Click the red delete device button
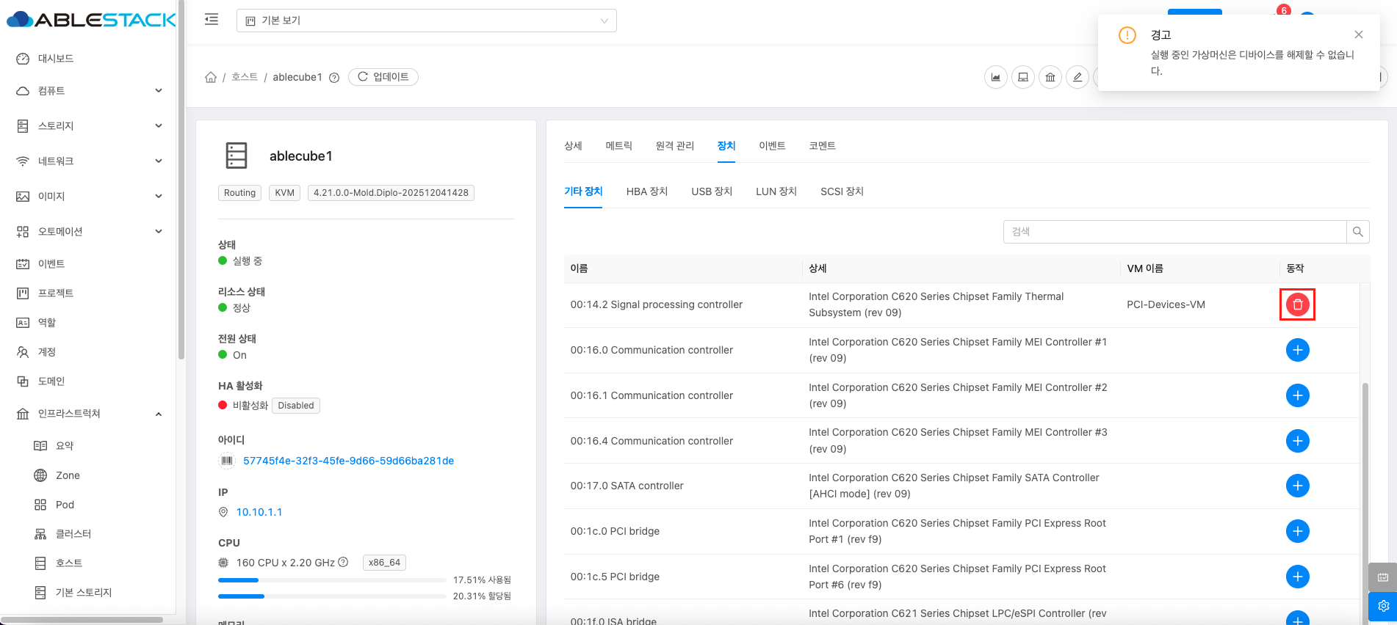 (1297, 304)
